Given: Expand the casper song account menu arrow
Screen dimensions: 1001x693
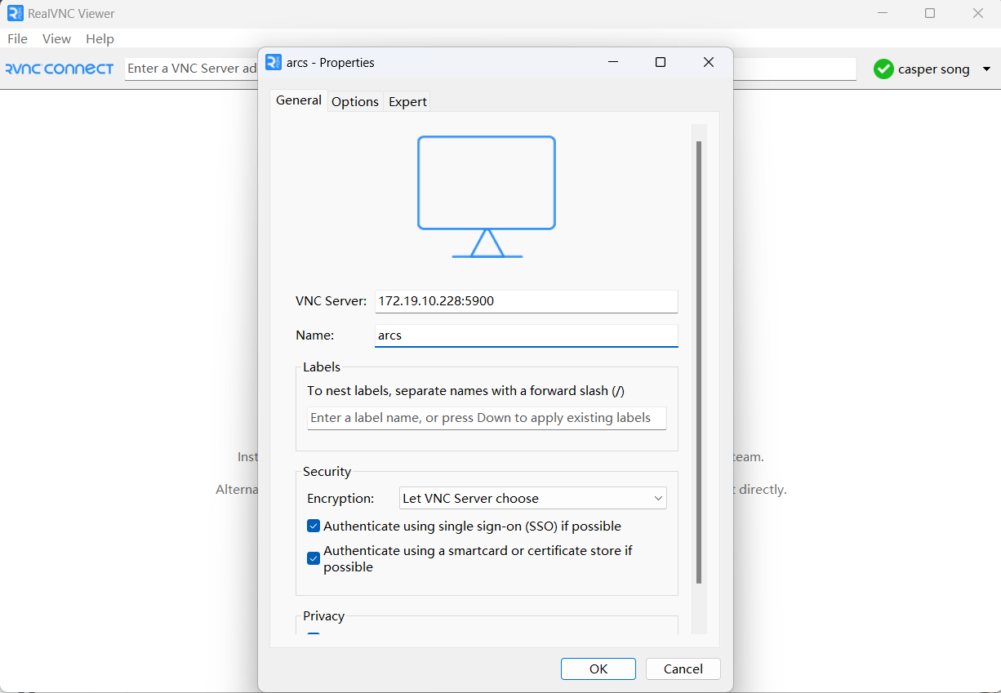Looking at the screenshot, I should [x=986, y=69].
